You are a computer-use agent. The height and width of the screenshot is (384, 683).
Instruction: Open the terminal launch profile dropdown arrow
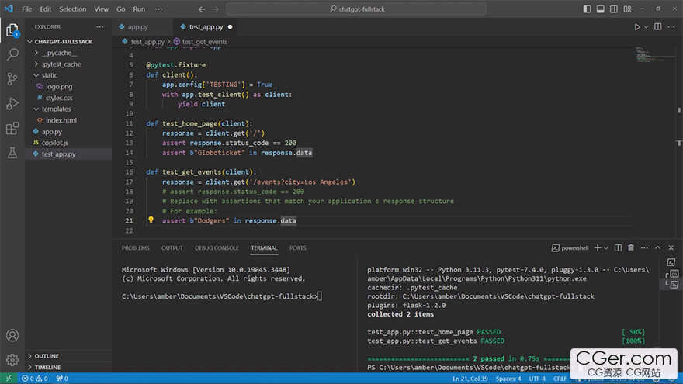(x=606, y=248)
